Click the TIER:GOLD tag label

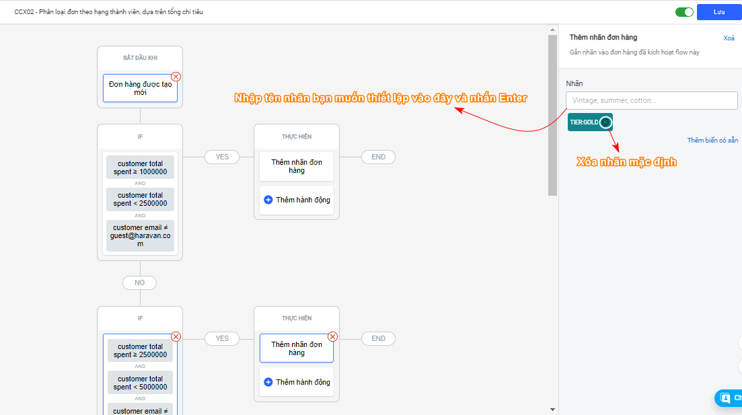[x=584, y=122]
